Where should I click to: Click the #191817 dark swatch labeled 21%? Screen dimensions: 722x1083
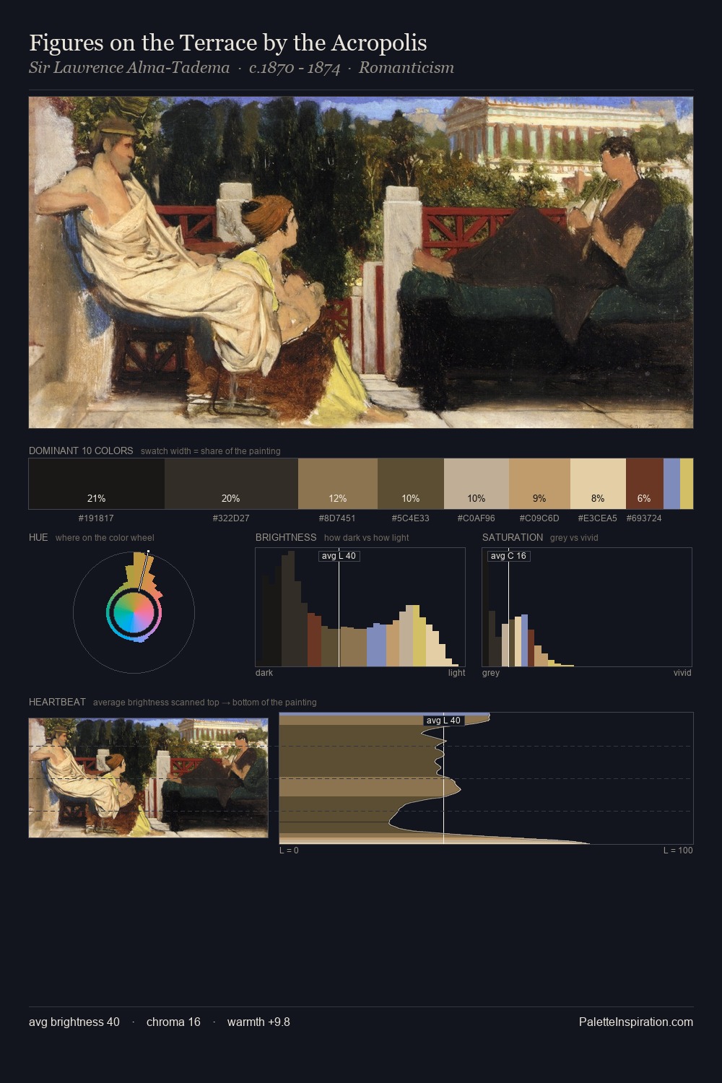click(x=97, y=484)
